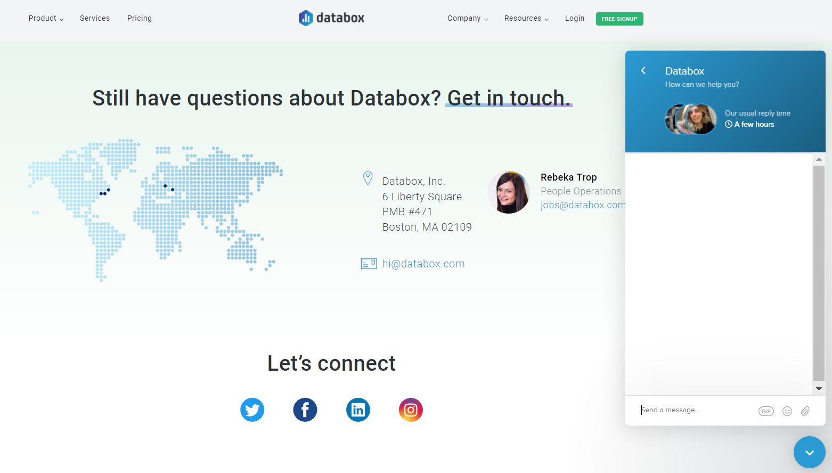The width and height of the screenshot is (832, 473).
Task: Click the chat scrollbar thumb
Action: pos(819,273)
